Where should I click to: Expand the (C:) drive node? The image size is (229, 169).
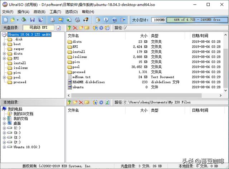click(x=4, y=128)
